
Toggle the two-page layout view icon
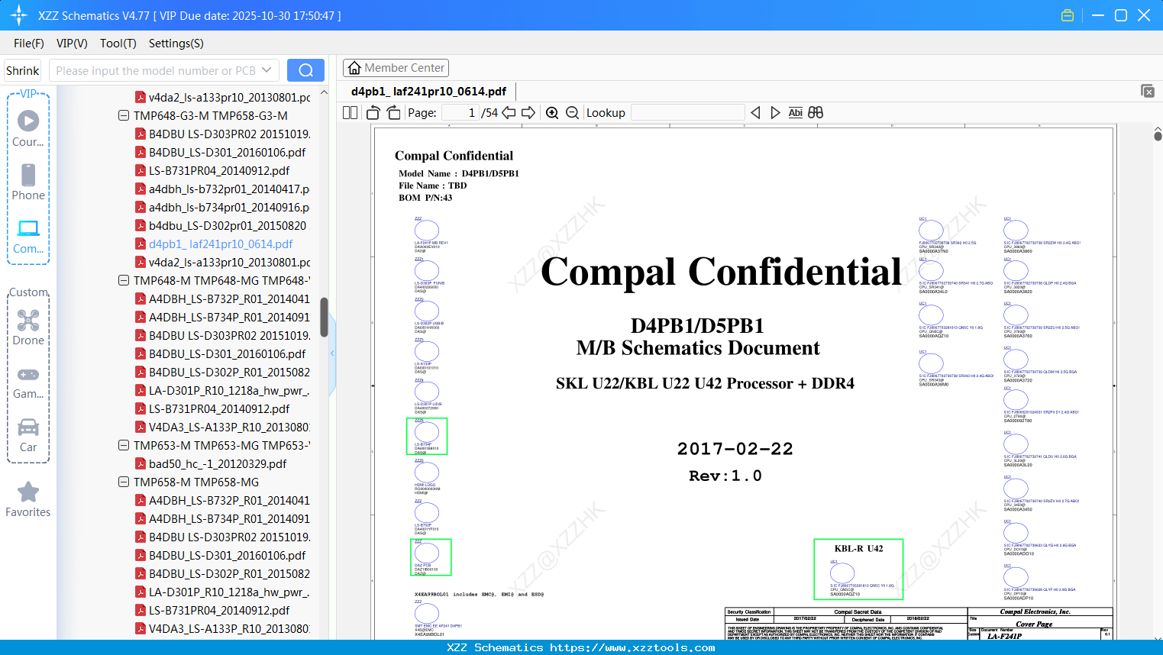point(350,112)
